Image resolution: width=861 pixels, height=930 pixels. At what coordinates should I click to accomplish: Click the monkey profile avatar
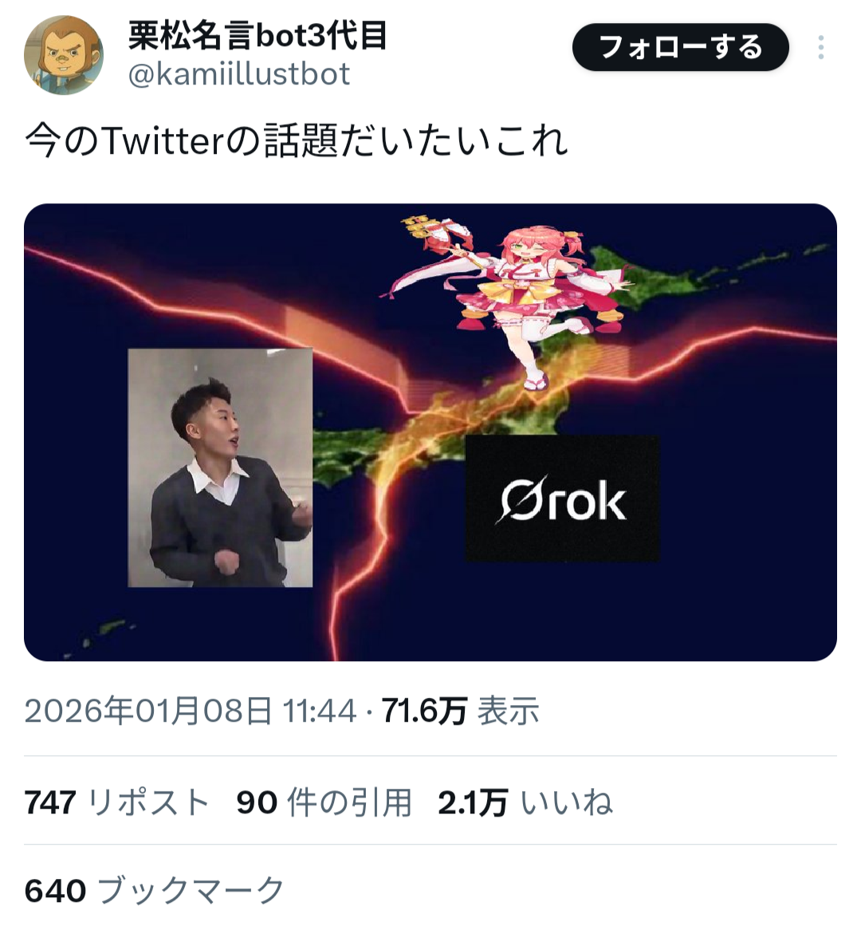(x=64, y=55)
